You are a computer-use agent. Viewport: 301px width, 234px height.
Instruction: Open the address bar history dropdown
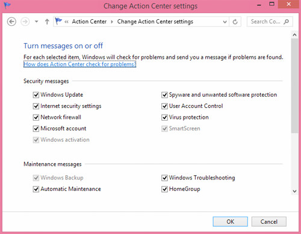(225, 22)
